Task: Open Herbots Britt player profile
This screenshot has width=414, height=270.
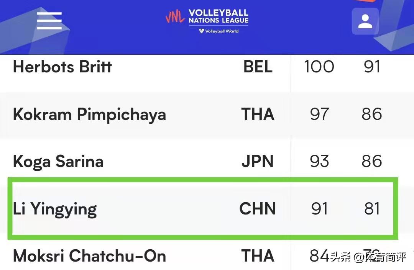Action: 62,67
